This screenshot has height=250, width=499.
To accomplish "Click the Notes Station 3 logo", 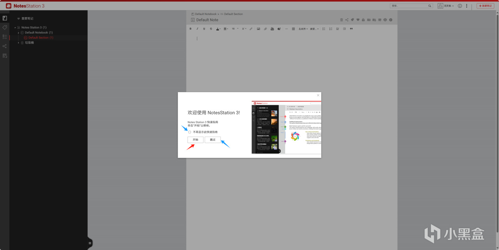I will tap(25, 6).
